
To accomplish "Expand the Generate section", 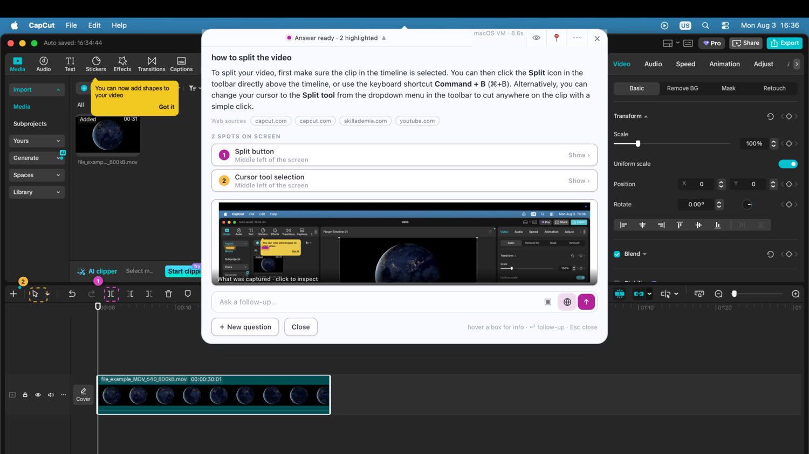I will (x=37, y=158).
